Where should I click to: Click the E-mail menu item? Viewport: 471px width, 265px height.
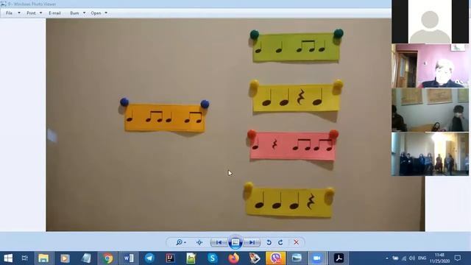(54, 13)
